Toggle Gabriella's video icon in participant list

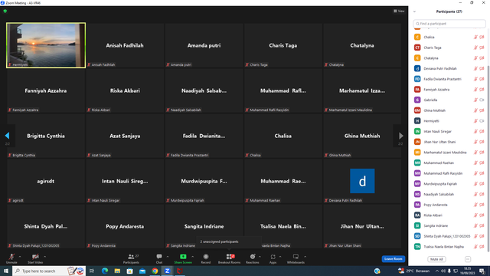[482, 100]
